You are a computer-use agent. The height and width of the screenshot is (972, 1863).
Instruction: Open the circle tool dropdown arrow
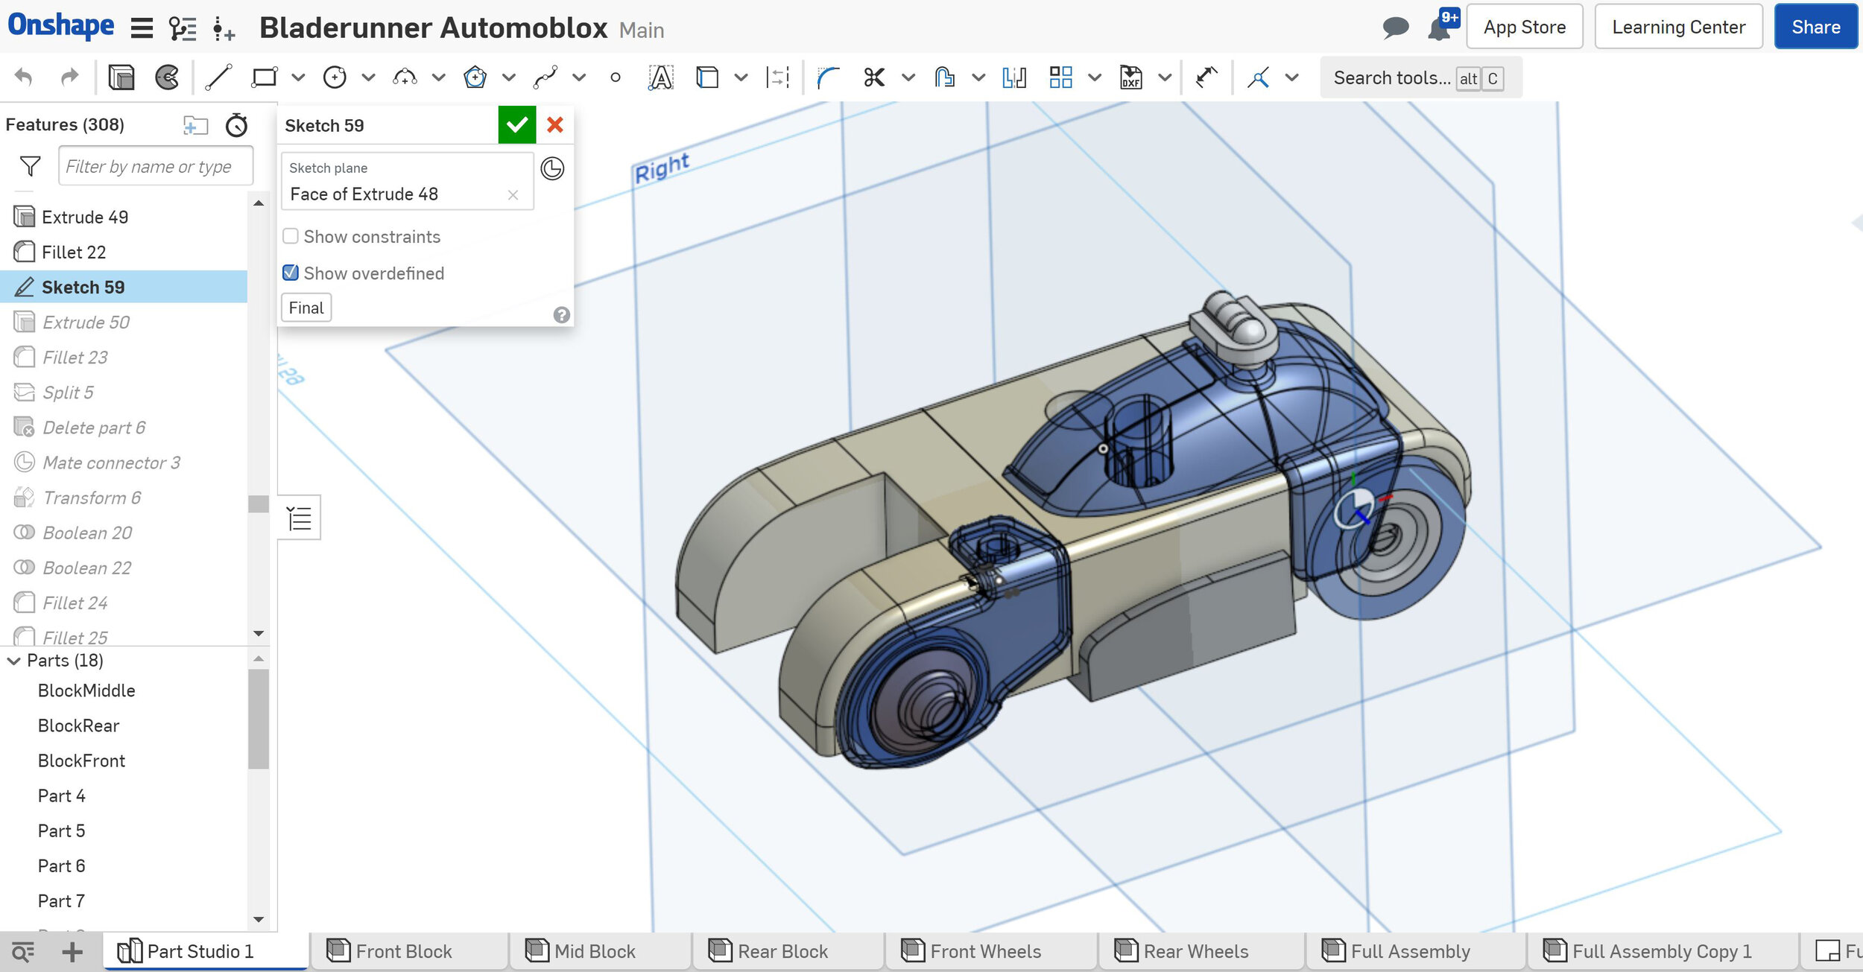pos(368,77)
